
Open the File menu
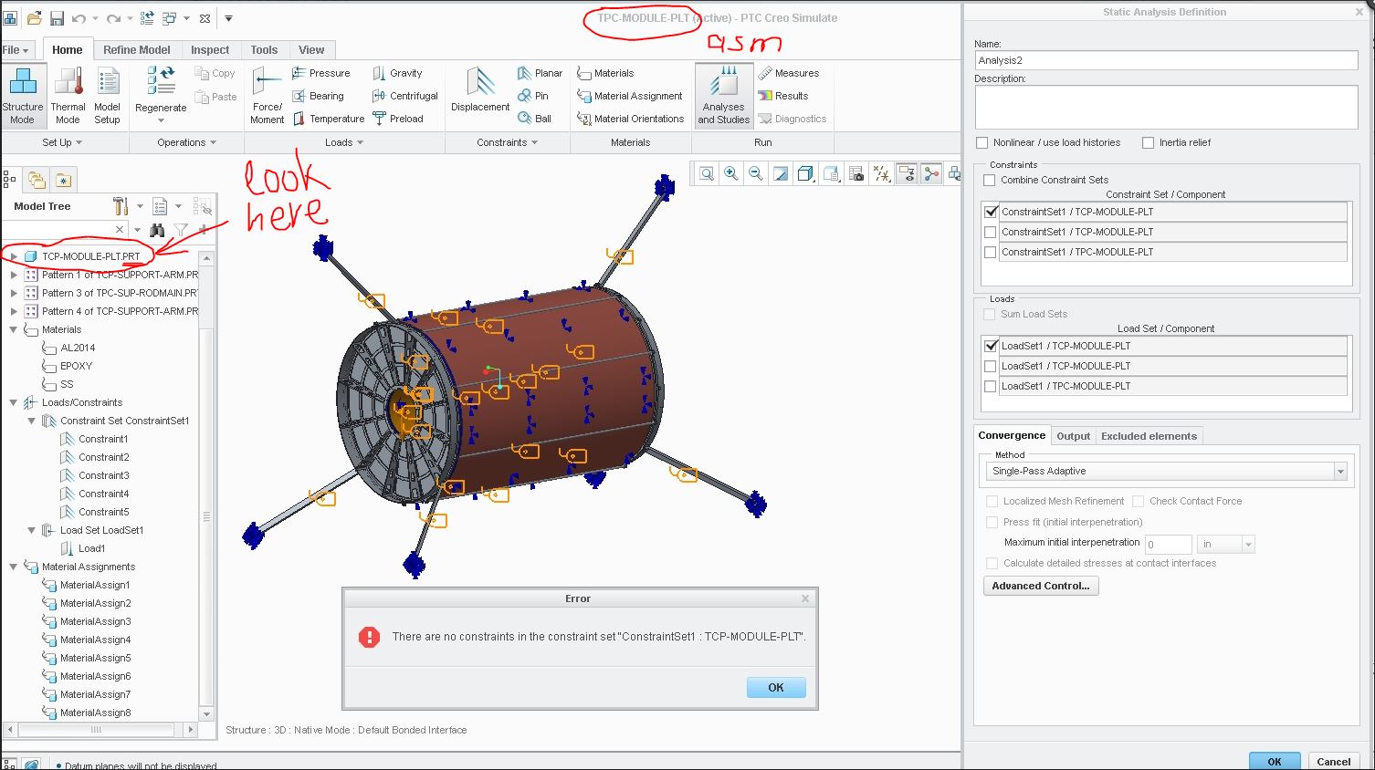click(16, 50)
